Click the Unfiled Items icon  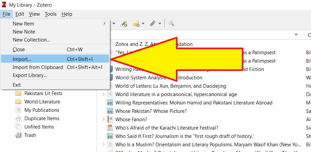[x=18, y=127]
